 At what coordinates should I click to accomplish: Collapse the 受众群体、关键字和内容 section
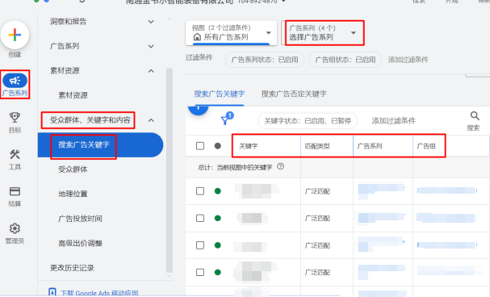(x=151, y=120)
